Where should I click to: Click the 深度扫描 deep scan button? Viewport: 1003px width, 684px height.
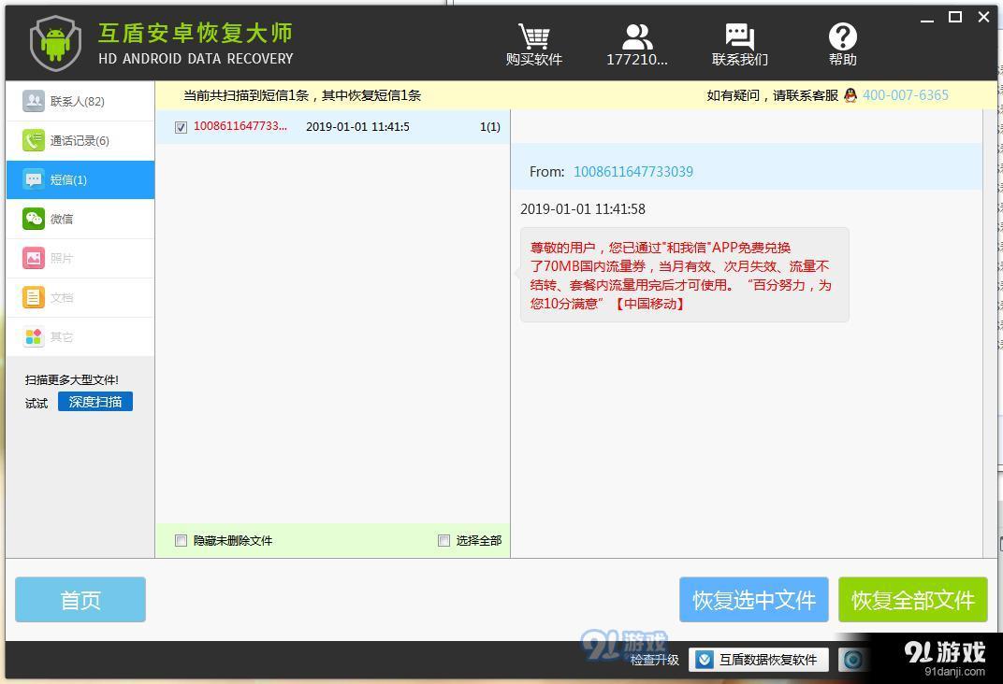click(95, 402)
